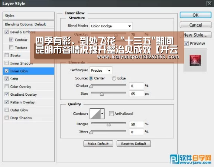Toggle the Contour effect checkbox

click(11, 40)
